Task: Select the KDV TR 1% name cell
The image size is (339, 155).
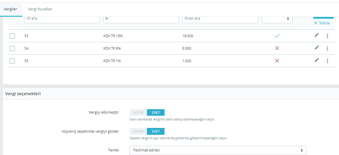Action: point(112,61)
